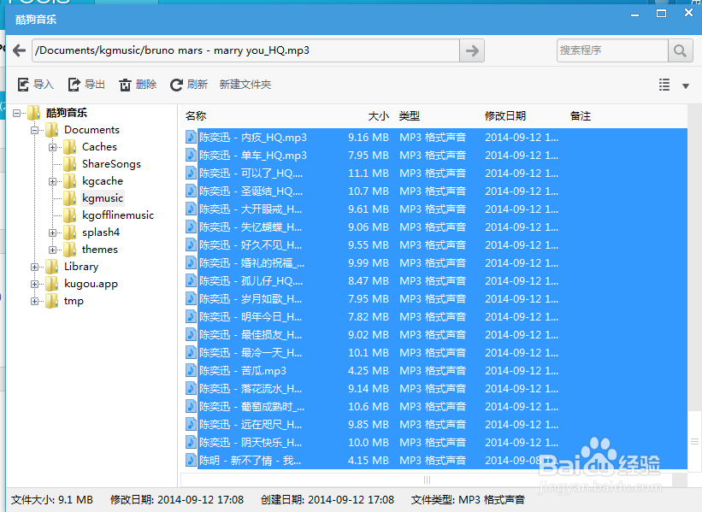
Task: Click the horizontal scrollbar handle below file list
Action: pos(426,480)
